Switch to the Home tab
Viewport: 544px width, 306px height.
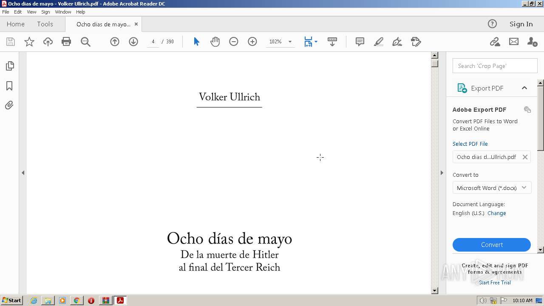coord(16,24)
